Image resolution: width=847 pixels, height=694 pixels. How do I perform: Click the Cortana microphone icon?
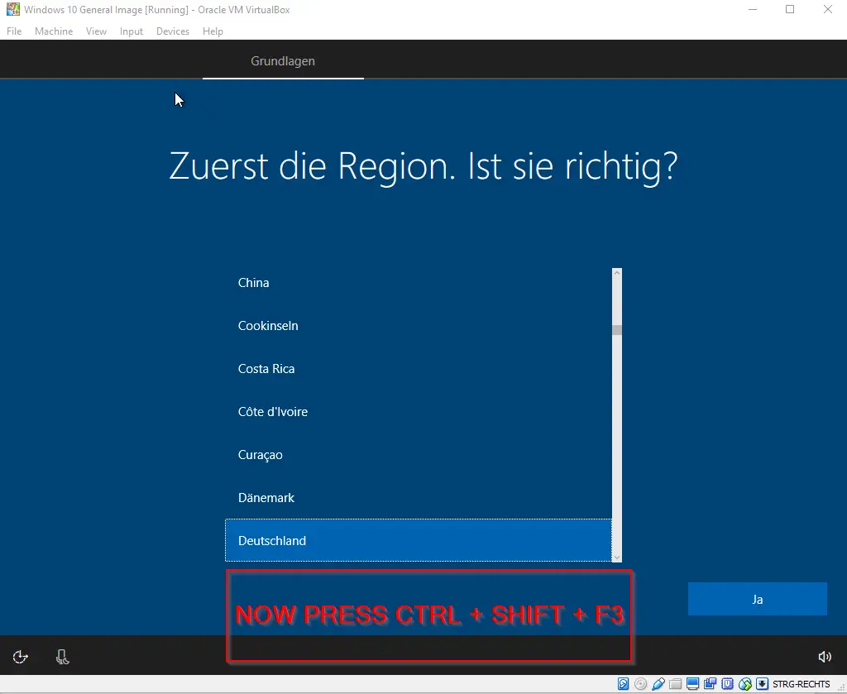coord(63,657)
